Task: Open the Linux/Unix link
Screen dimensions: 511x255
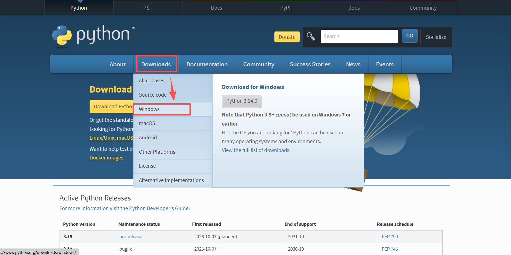Action: [102, 138]
